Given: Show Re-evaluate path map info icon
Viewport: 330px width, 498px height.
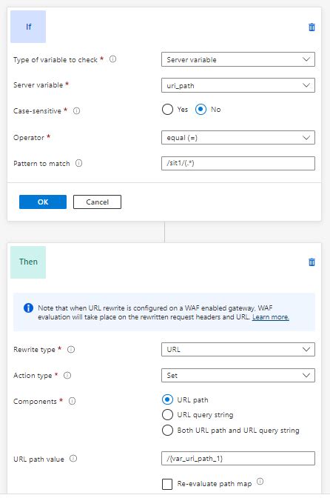Looking at the screenshot, I should click(x=260, y=482).
